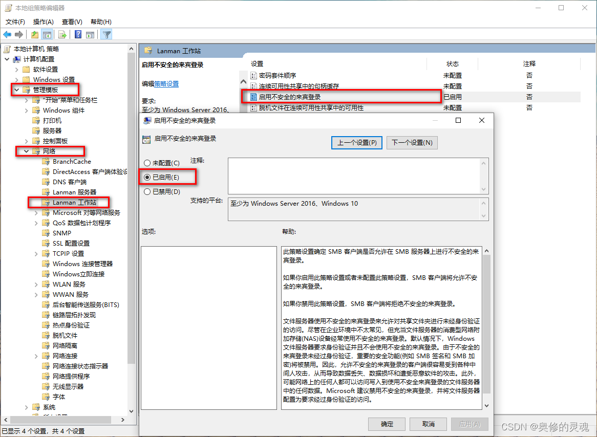Click the Lanman 服务器 folder icon
Image resolution: width=597 pixels, height=437 pixels.
[x=46, y=192]
